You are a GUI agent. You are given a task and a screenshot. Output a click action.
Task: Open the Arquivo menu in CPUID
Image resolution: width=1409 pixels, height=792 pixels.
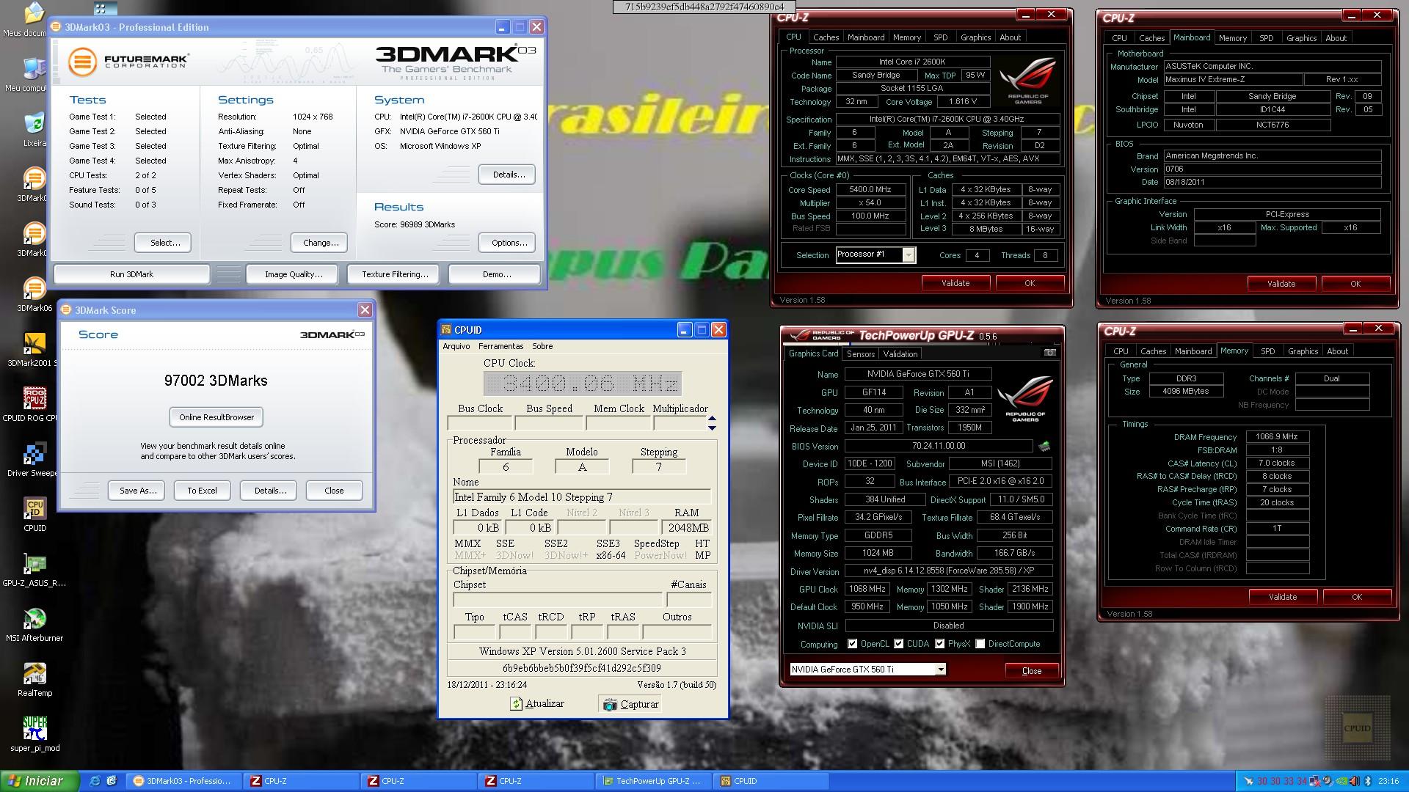456,346
